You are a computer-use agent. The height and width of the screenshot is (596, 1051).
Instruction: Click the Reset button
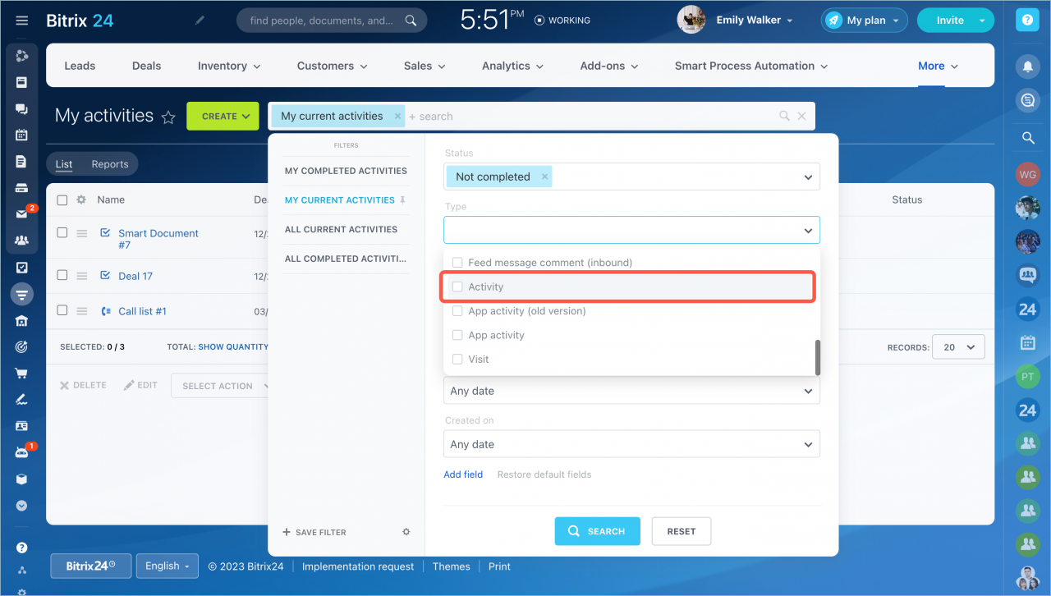pos(682,531)
